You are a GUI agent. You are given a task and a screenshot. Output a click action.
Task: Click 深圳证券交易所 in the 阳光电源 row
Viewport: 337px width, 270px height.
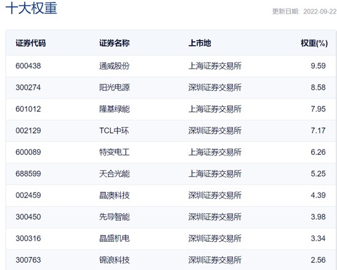215,87
